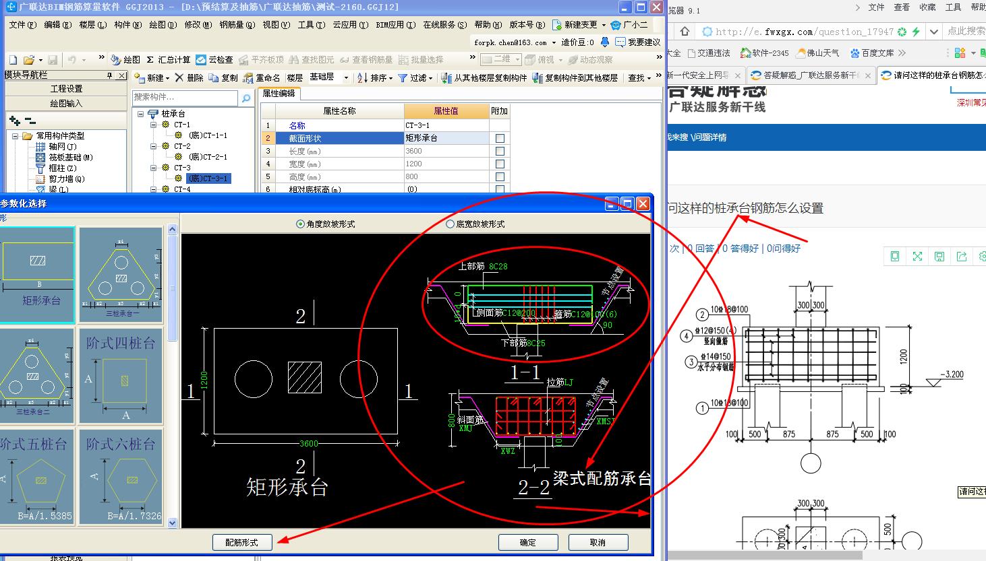Select 阶式六桩台 shape thumbnail
This screenshot has height=561, width=986.
121,477
